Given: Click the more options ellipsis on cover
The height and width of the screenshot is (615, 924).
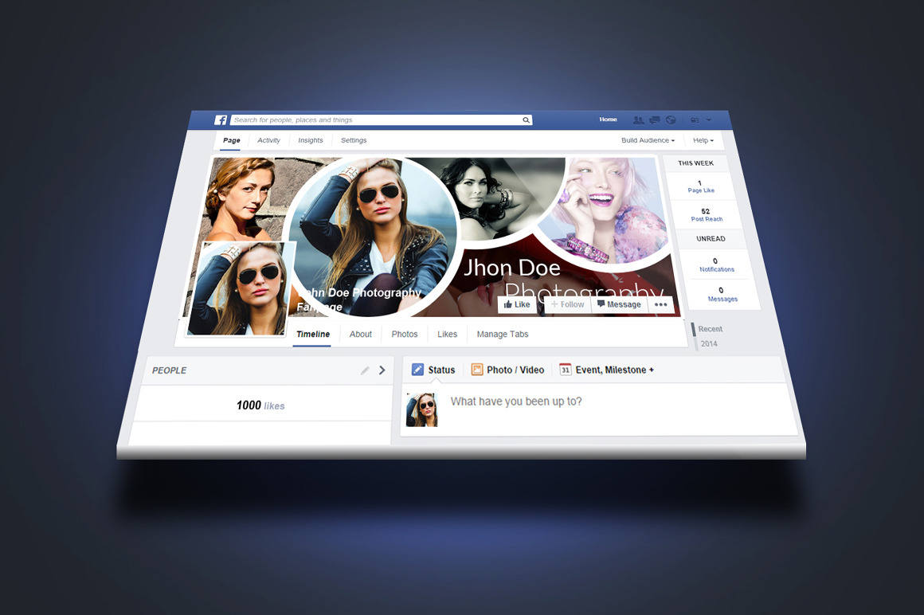Looking at the screenshot, I should coord(660,304).
